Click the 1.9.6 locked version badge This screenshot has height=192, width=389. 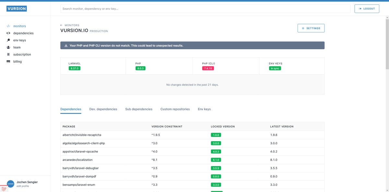(217, 135)
